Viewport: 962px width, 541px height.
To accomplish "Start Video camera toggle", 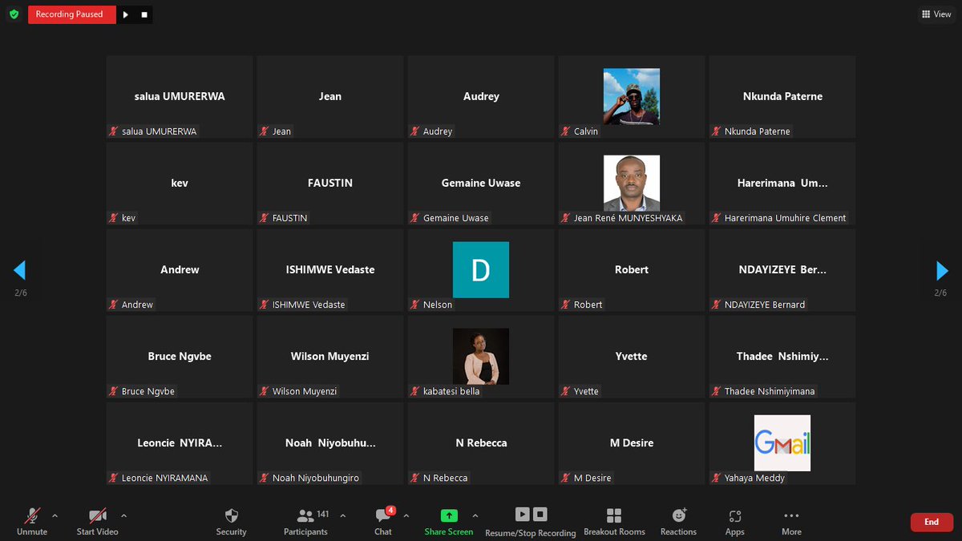I will 97,521.
